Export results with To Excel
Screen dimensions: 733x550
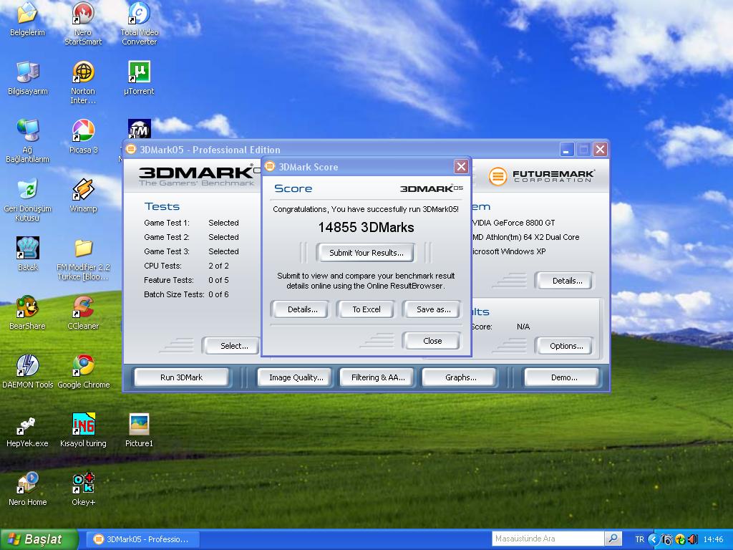tap(366, 309)
